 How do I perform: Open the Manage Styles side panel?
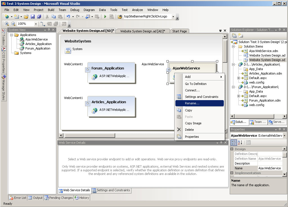[x=3, y=87]
